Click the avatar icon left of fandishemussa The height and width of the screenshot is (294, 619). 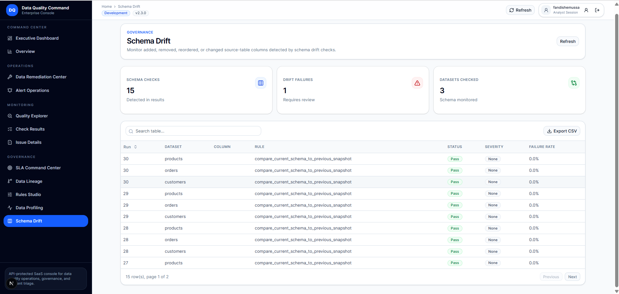[x=546, y=10]
